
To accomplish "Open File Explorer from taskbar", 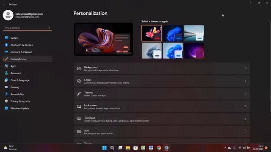I will (x=128, y=148).
